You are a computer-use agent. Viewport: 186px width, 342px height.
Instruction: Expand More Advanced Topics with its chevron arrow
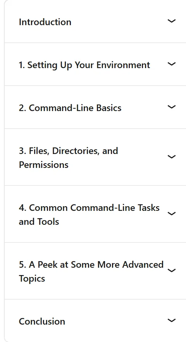click(172, 271)
